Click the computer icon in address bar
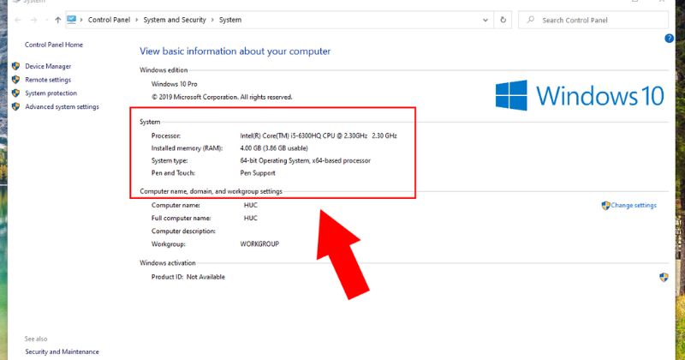This screenshot has height=360, width=685. [71, 19]
